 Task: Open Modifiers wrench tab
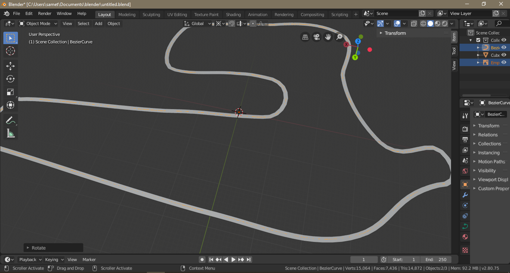(x=465, y=195)
